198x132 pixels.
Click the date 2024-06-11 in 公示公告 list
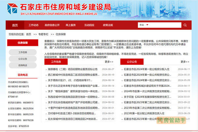tap(184, 69)
